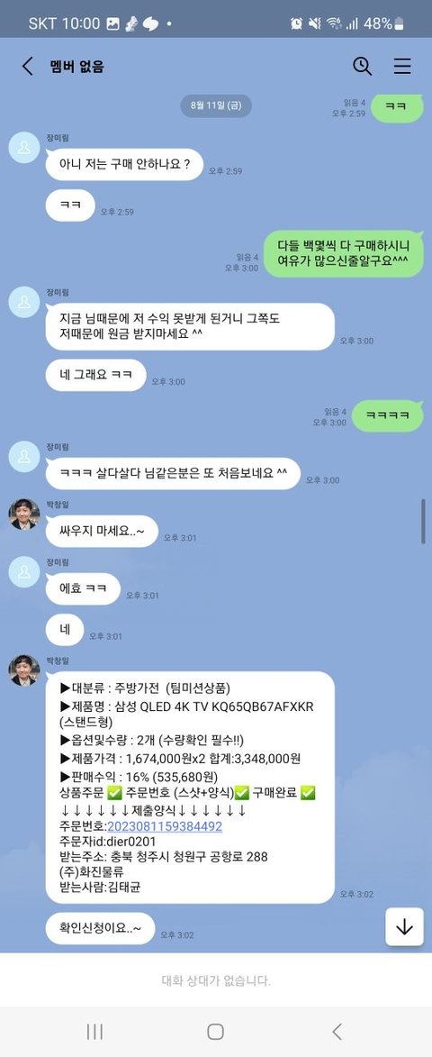This screenshot has width=432, height=1057.
Task: Tap the Android navigation back button
Action: pyautogui.click(x=337, y=1032)
